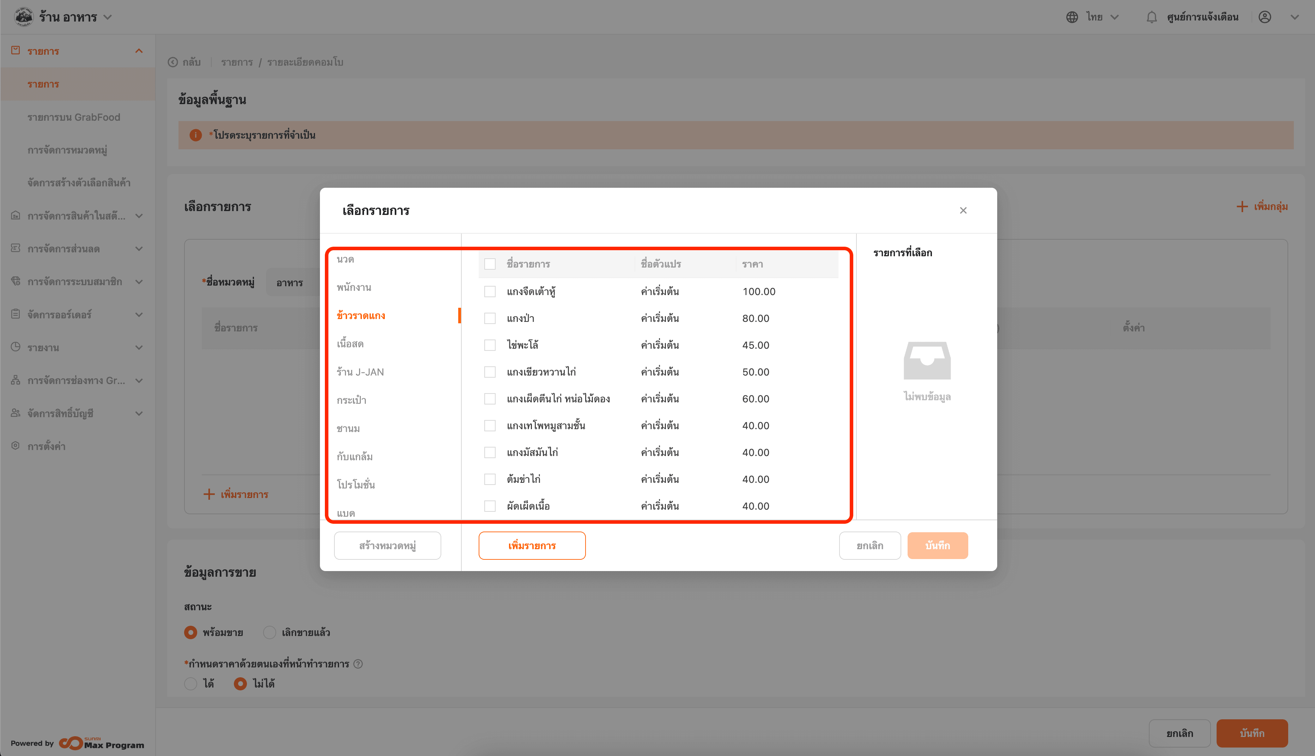This screenshot has height=756, width=1315.
Task: Click the globe language icon
Action: click(x=1072, y=17)
